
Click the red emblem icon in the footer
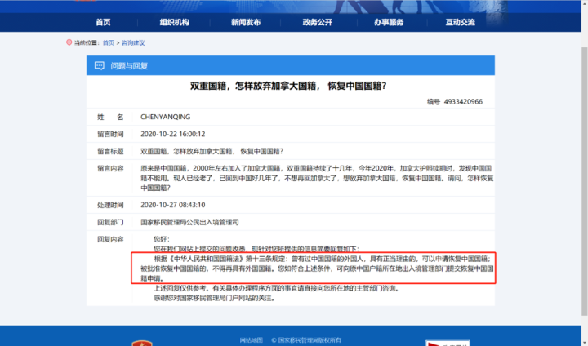tap(142, 343)
